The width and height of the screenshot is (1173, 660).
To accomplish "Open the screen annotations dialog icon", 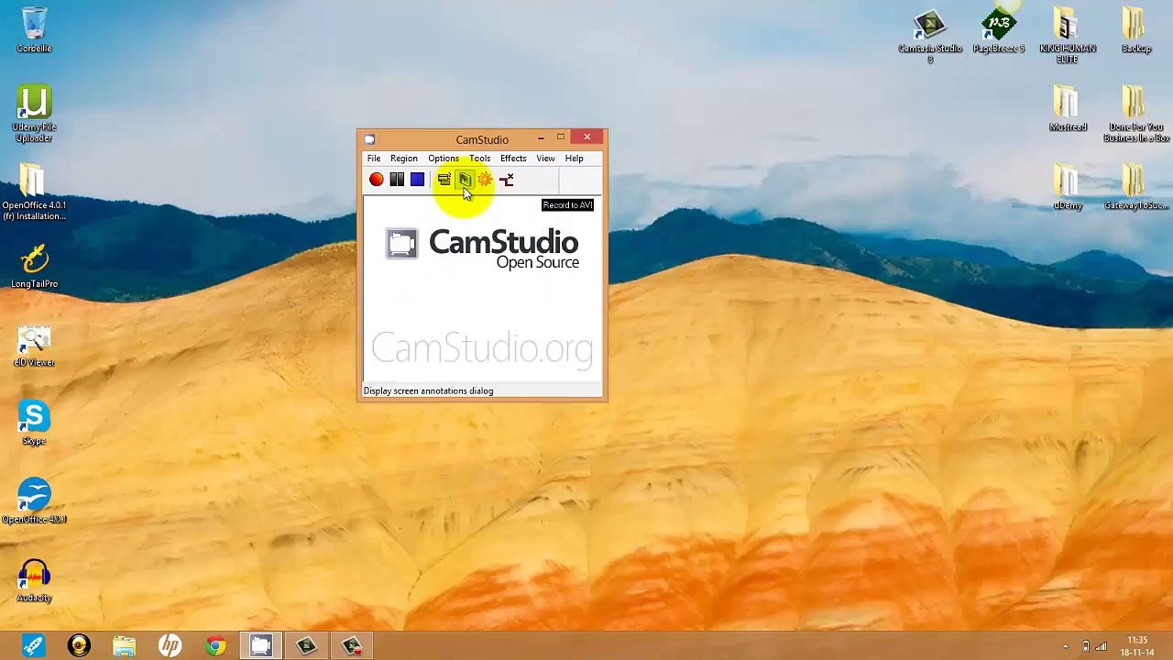I will [465, 180].
